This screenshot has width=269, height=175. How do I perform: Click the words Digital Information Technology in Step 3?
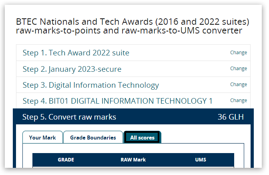coord(104,85)
